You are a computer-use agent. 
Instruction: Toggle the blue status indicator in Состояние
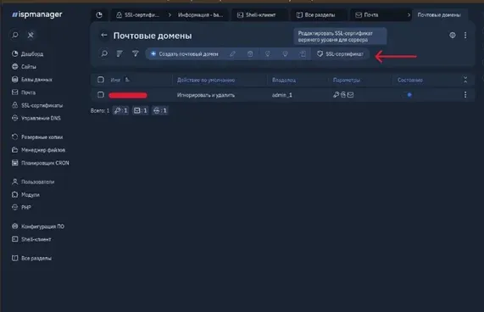click(x=409, y=95)
